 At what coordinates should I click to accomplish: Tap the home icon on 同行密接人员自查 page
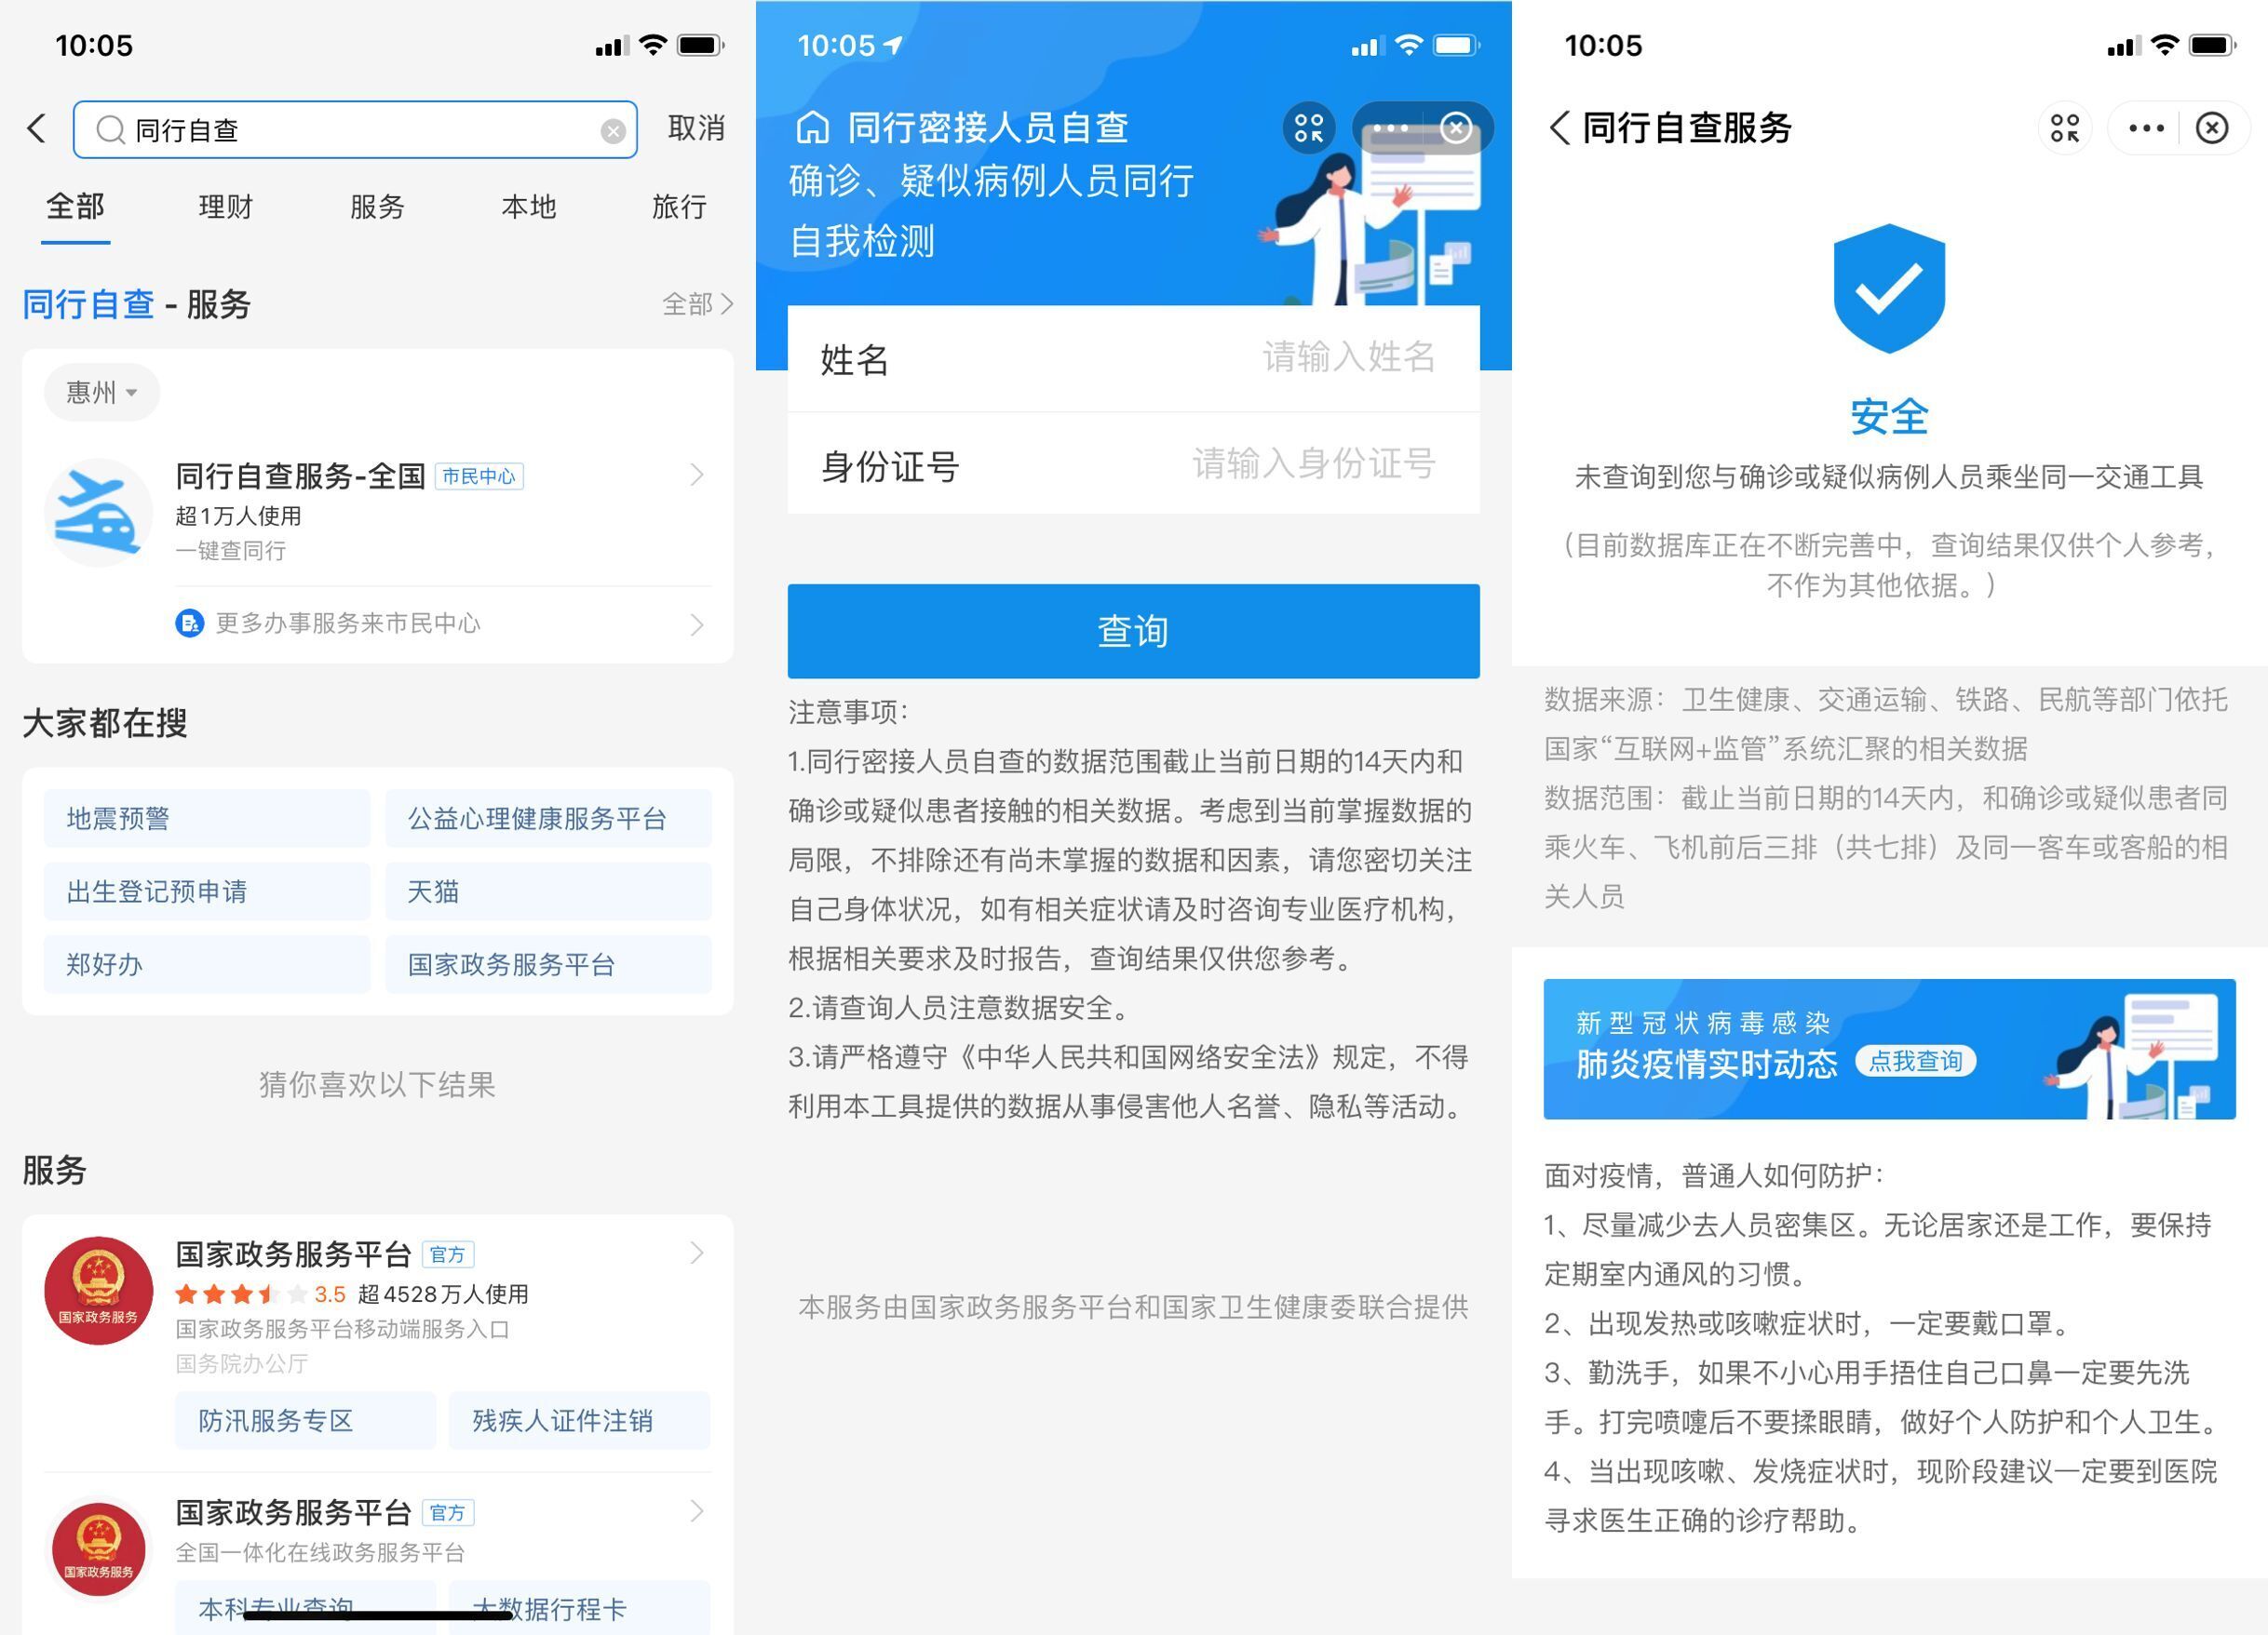coord(813,127)
